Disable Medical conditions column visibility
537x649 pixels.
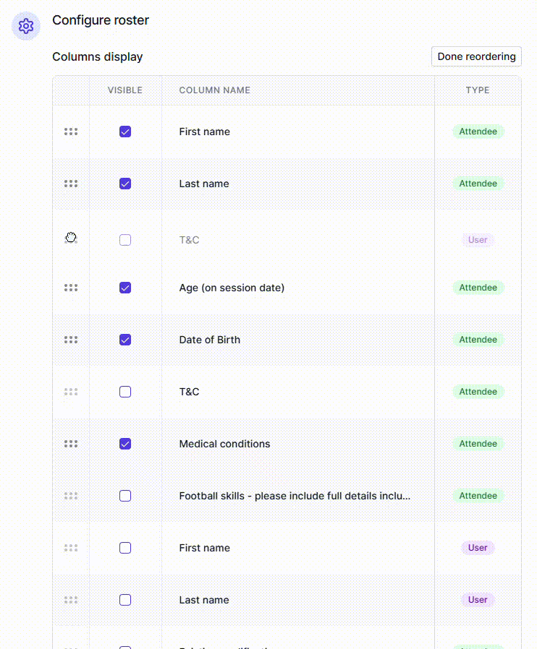click(x=125, y=444)
